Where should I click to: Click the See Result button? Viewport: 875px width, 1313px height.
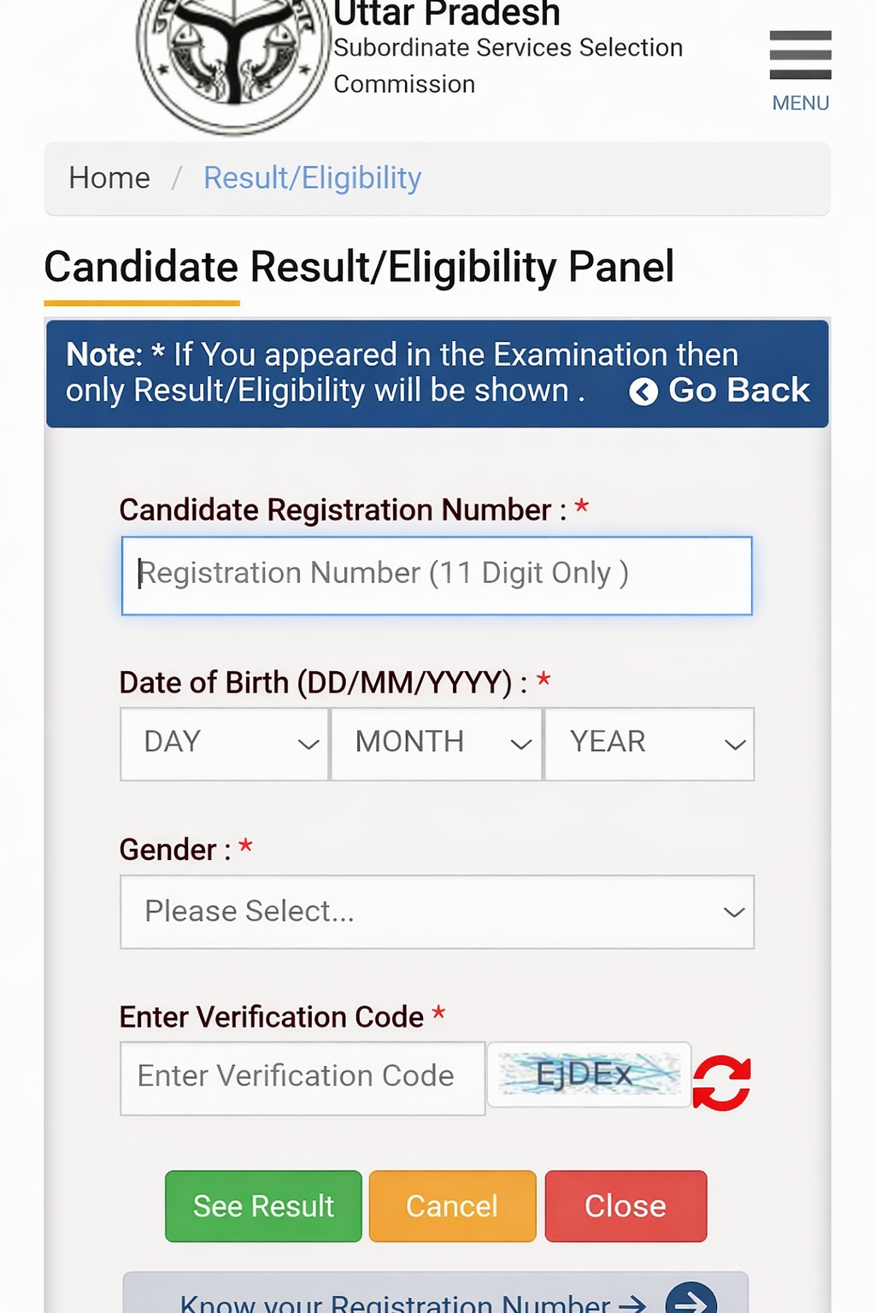(262, 1205)
